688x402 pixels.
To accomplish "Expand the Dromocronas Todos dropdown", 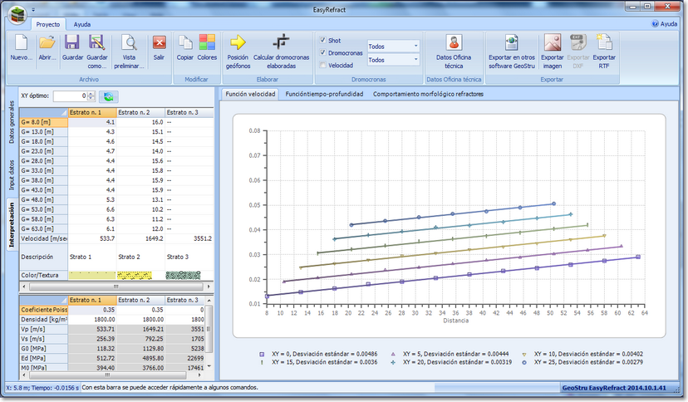I will (415, 60).
